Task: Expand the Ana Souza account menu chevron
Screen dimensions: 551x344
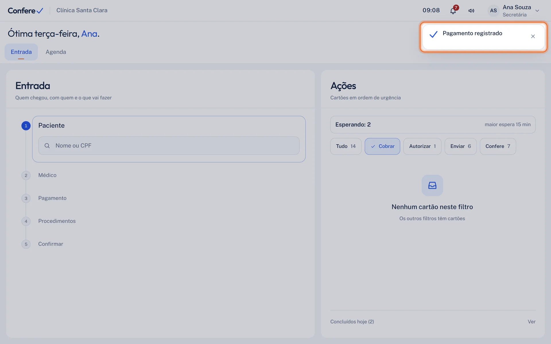Action: [537, 11]
